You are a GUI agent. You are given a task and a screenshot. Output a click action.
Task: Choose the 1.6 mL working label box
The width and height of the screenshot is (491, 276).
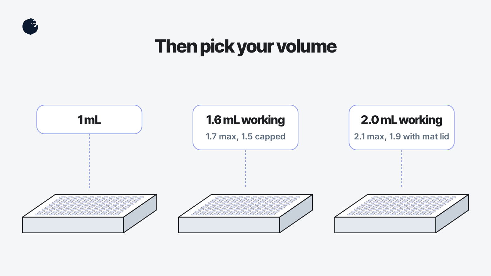click(x=245, y=127)
